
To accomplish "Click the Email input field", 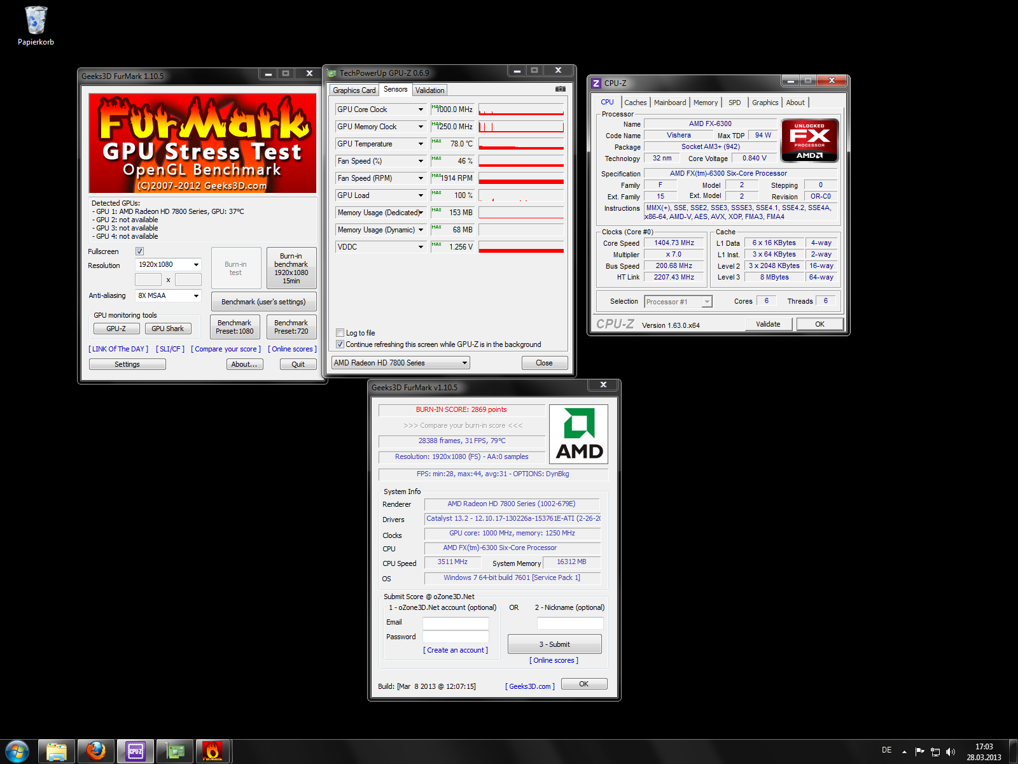I will coord(456,623).
